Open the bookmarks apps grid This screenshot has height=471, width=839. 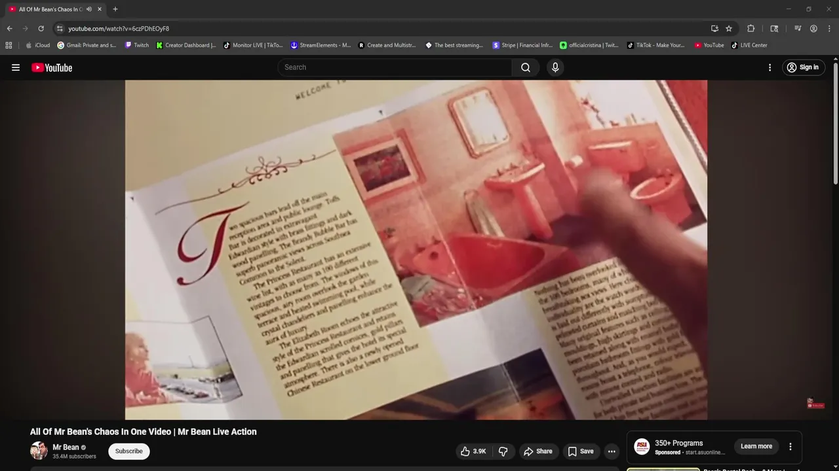click(9, 45)
